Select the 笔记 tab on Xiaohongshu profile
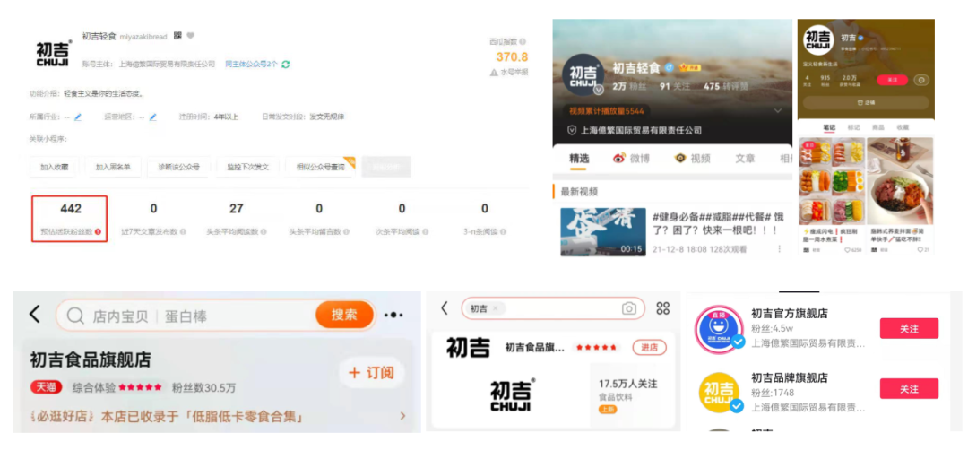Viewport: 968px width, 459px height. pyautogui.click(x=829, y=127)
